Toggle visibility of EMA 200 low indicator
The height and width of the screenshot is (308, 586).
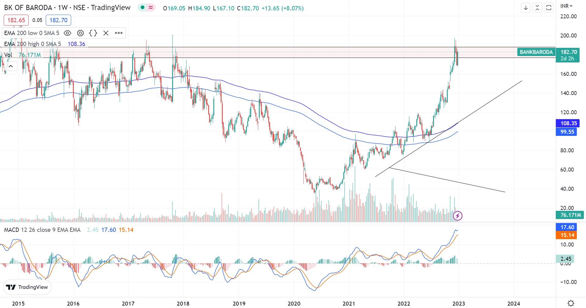[x=67, y=33]
